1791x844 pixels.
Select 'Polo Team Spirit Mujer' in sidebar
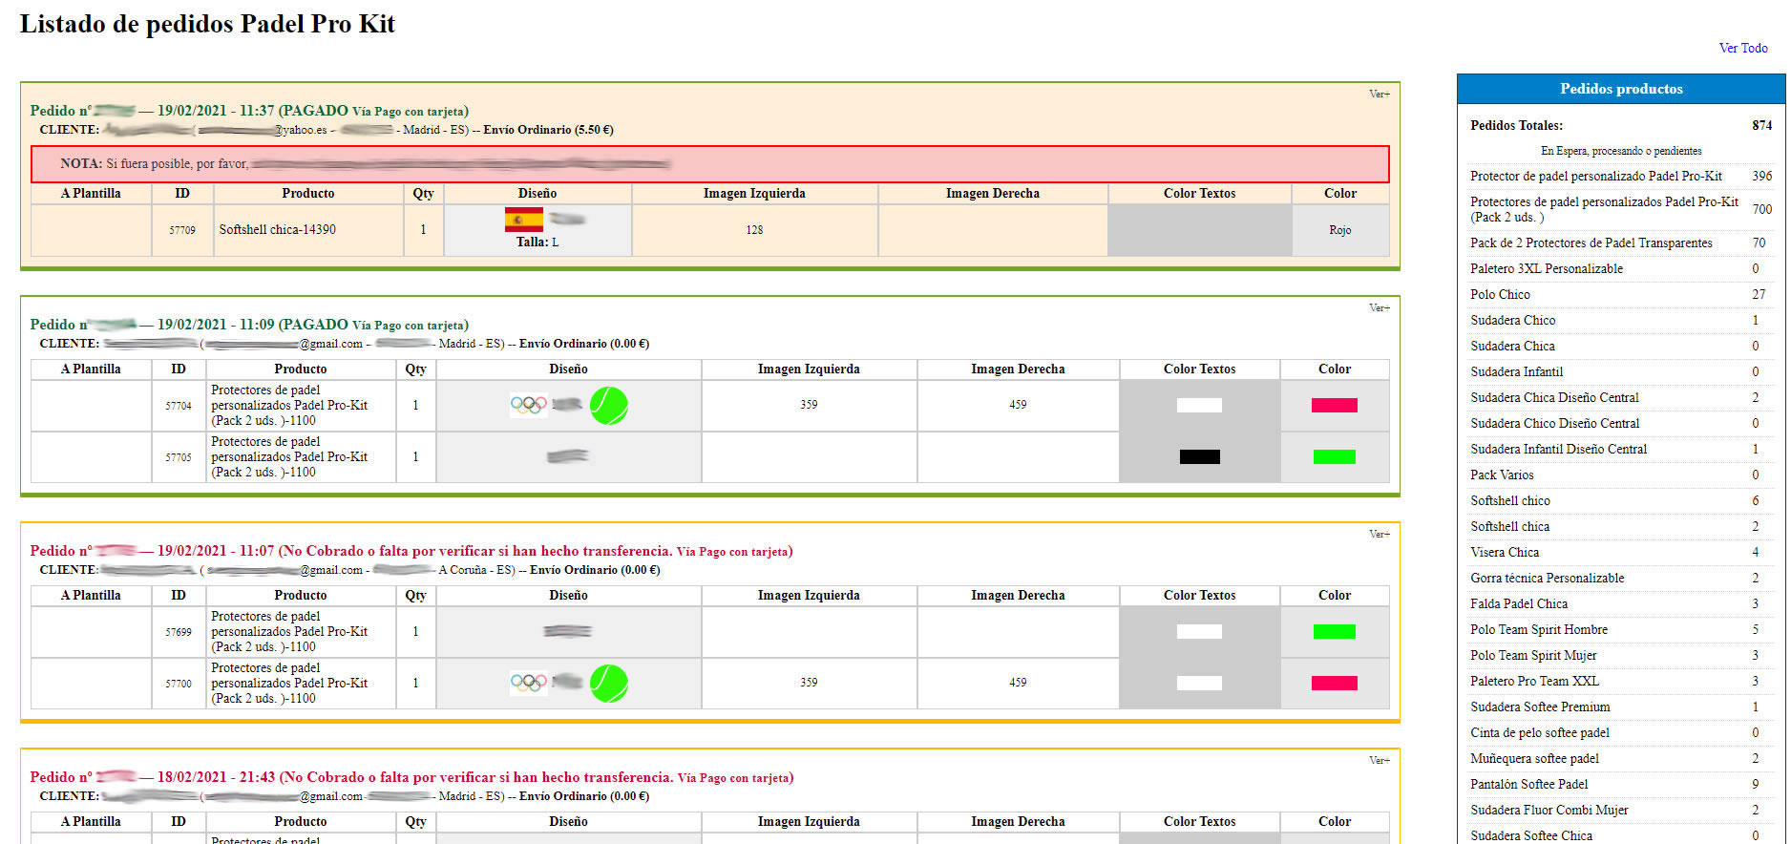click(1621, 655)
